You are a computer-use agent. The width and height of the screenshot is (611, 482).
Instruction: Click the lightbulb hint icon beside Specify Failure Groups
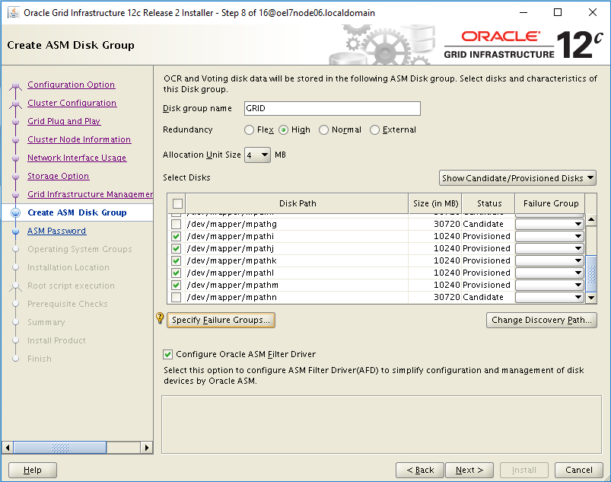[160, 319]
